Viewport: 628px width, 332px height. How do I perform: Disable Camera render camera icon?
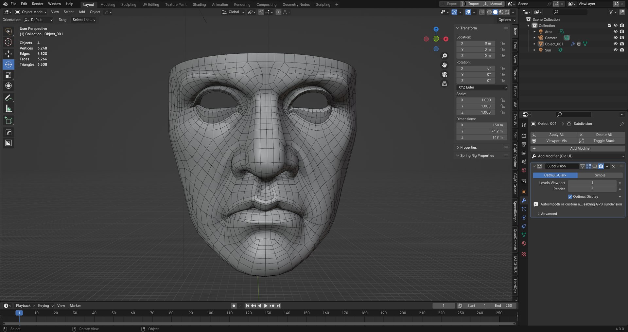coord(621,38)
